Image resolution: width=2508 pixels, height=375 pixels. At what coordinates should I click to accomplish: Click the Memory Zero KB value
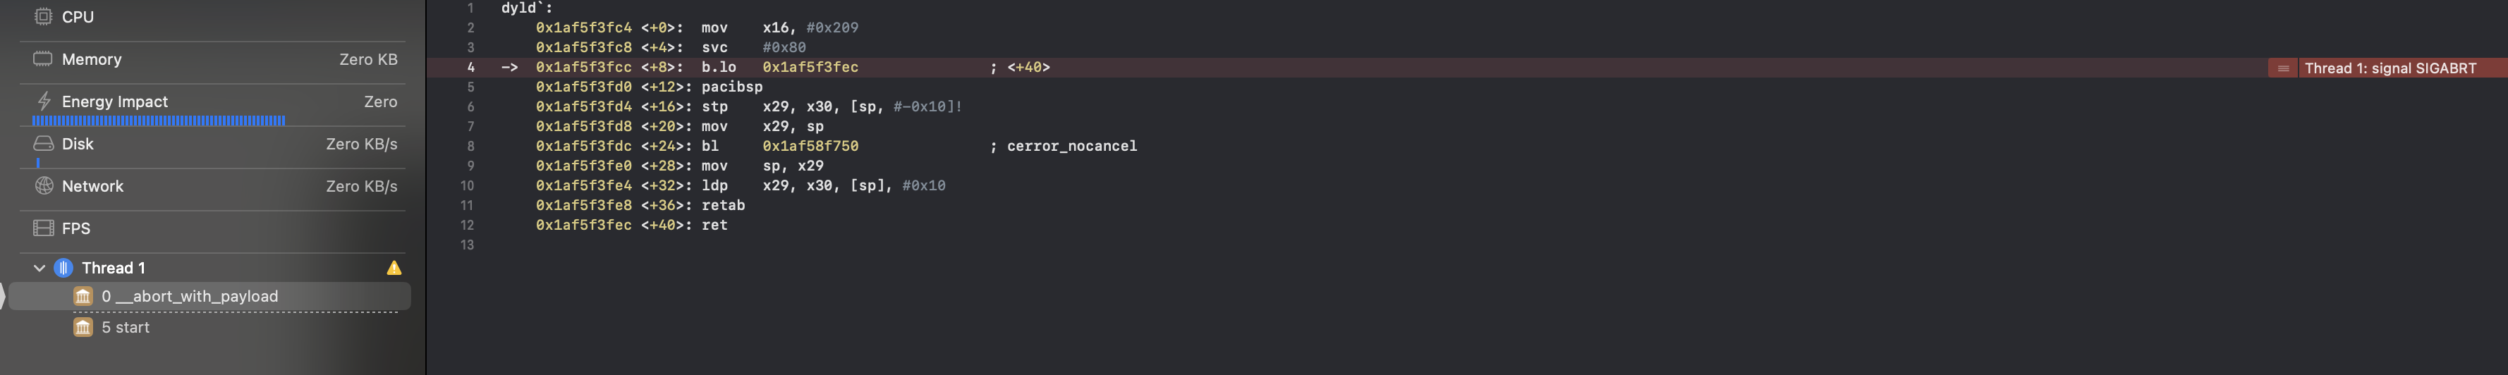pyautogui.click(x=368, y=59)
